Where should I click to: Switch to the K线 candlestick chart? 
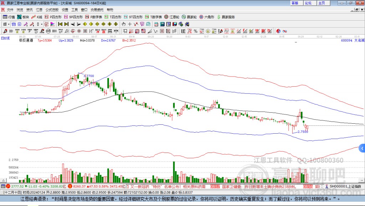coord(37,17)
